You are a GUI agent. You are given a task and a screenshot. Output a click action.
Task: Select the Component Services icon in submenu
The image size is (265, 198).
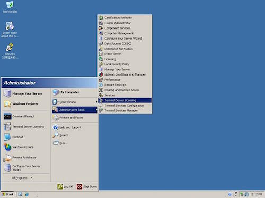point(101,28)
